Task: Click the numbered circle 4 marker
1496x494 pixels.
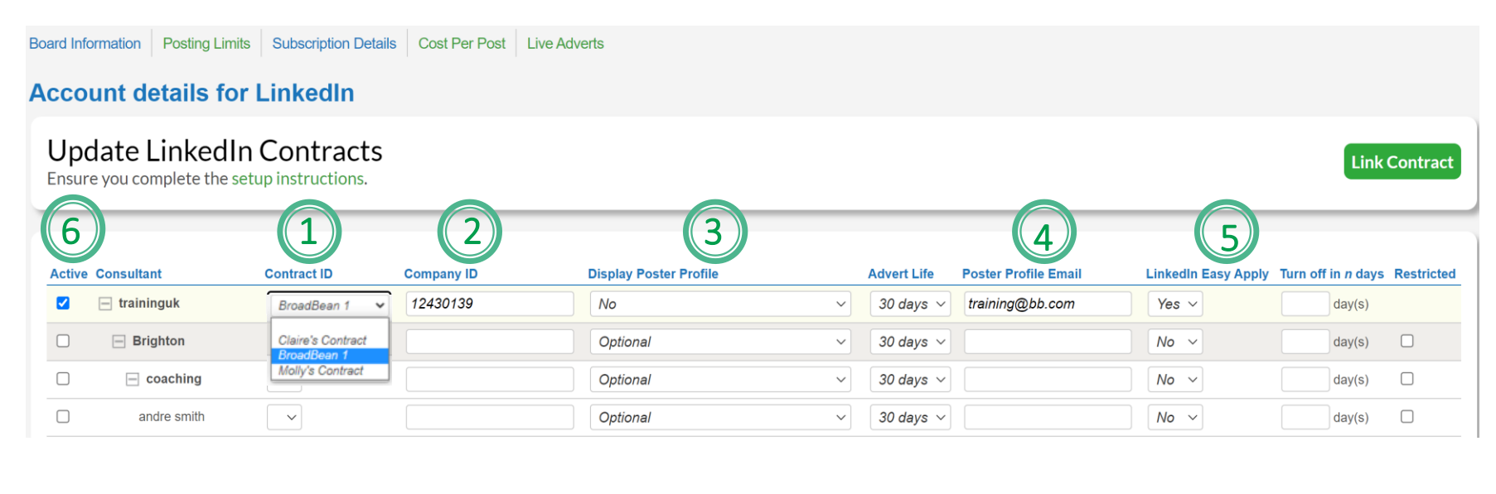Action: (x=1043, y=233)
